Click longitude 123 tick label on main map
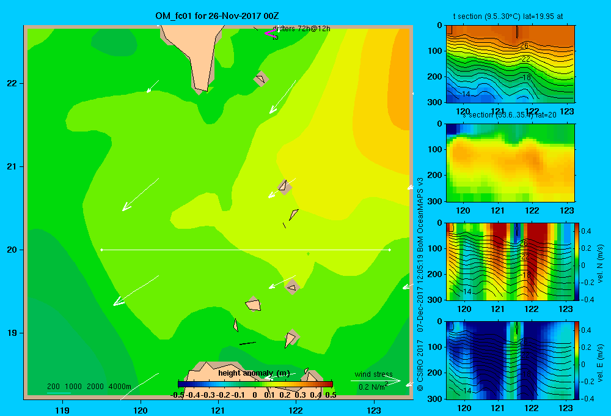The width and height of the screenshot is (611, 416). (x=374, y=410)
